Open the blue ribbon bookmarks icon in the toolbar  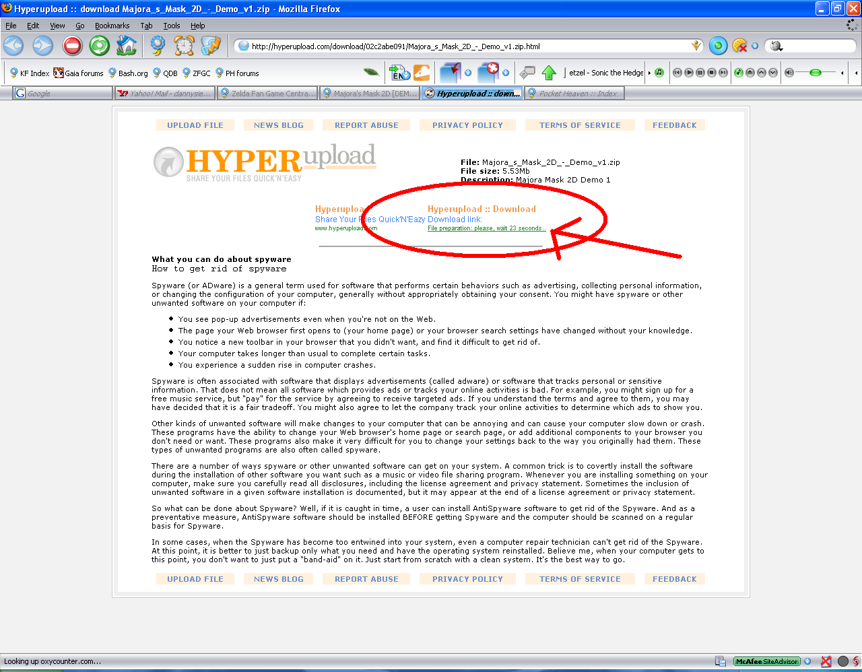point(158,46)
